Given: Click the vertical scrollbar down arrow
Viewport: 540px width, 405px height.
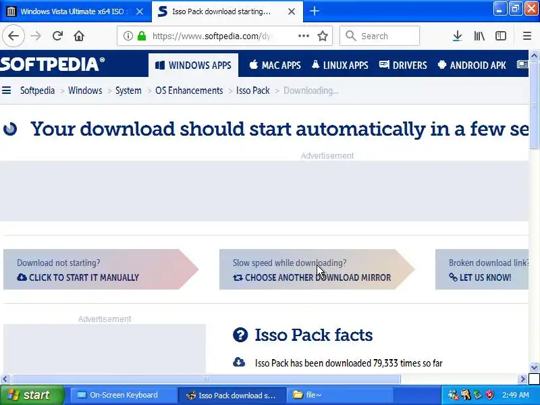Looking at the screenshot, I should tap(534, 367).
